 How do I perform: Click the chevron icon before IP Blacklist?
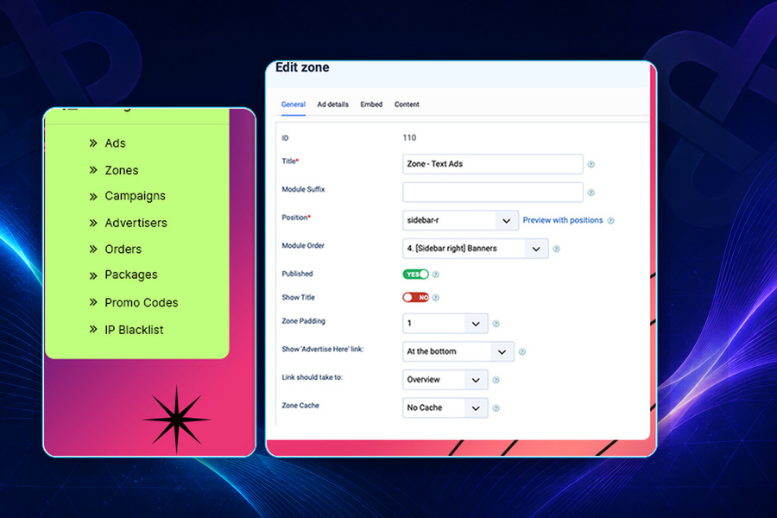93,329
